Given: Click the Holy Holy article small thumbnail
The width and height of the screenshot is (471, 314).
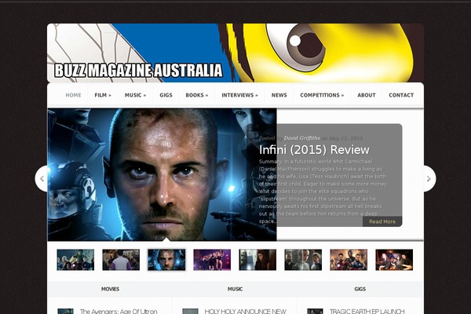Looking at the screenshot, I should [x=191, y=312].
